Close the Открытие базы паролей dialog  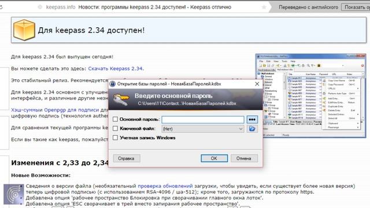[257, 84]
